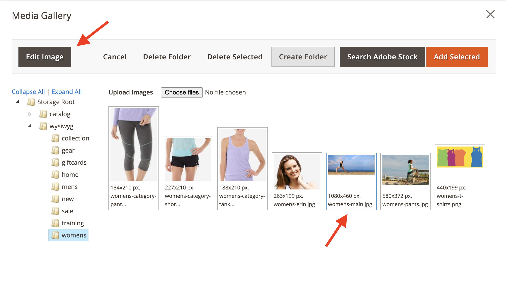The image size is (506, 289).
Task: Close the Media Gallery dialog
Action: click(490, 14)
